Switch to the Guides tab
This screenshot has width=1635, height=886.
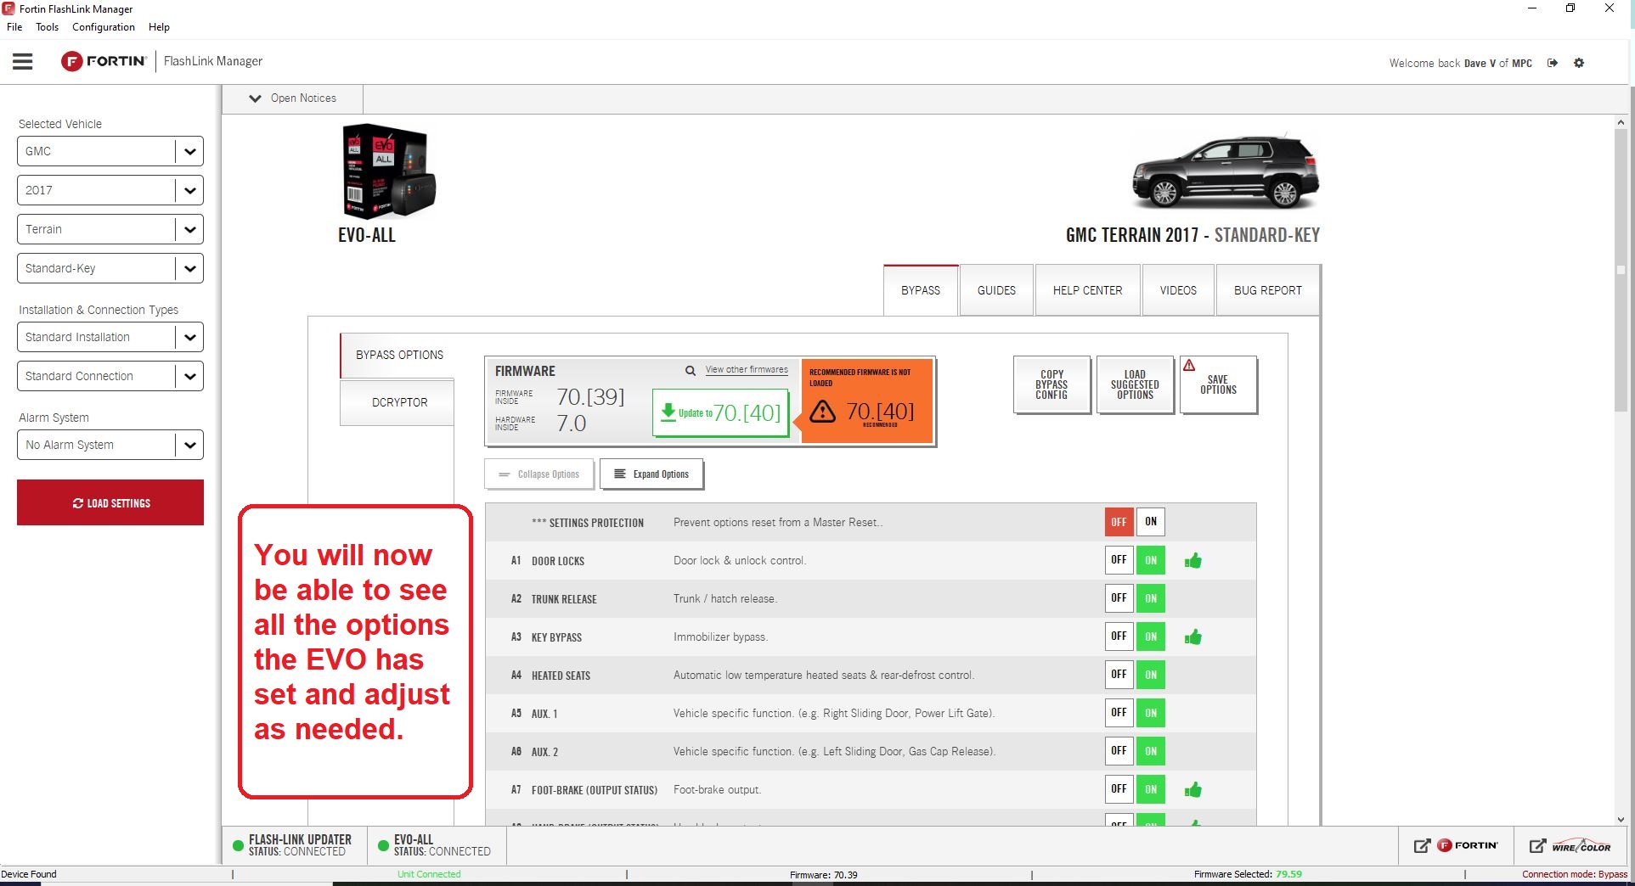coord(996,290)
